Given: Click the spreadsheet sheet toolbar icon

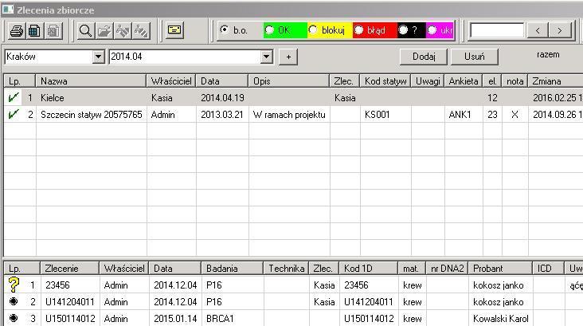Looking at the screenshot, I should pos(34,30).
